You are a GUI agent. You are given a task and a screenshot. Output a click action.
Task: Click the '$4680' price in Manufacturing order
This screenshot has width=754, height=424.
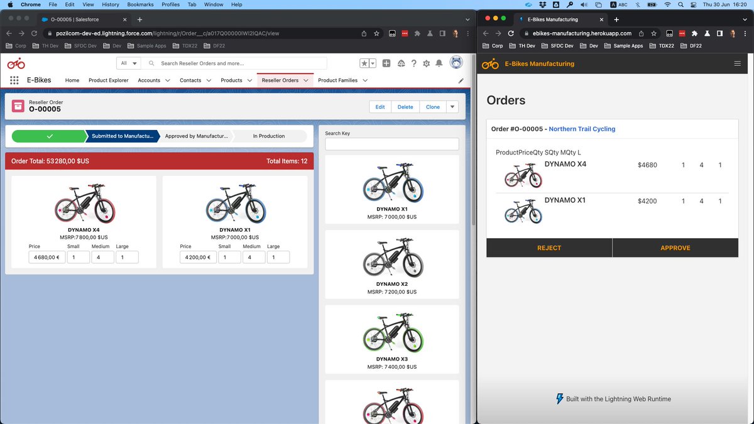coord(647,165)
